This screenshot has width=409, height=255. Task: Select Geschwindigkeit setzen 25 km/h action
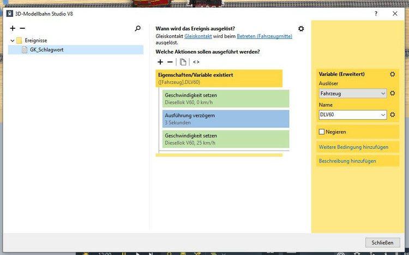pos(226,139)
